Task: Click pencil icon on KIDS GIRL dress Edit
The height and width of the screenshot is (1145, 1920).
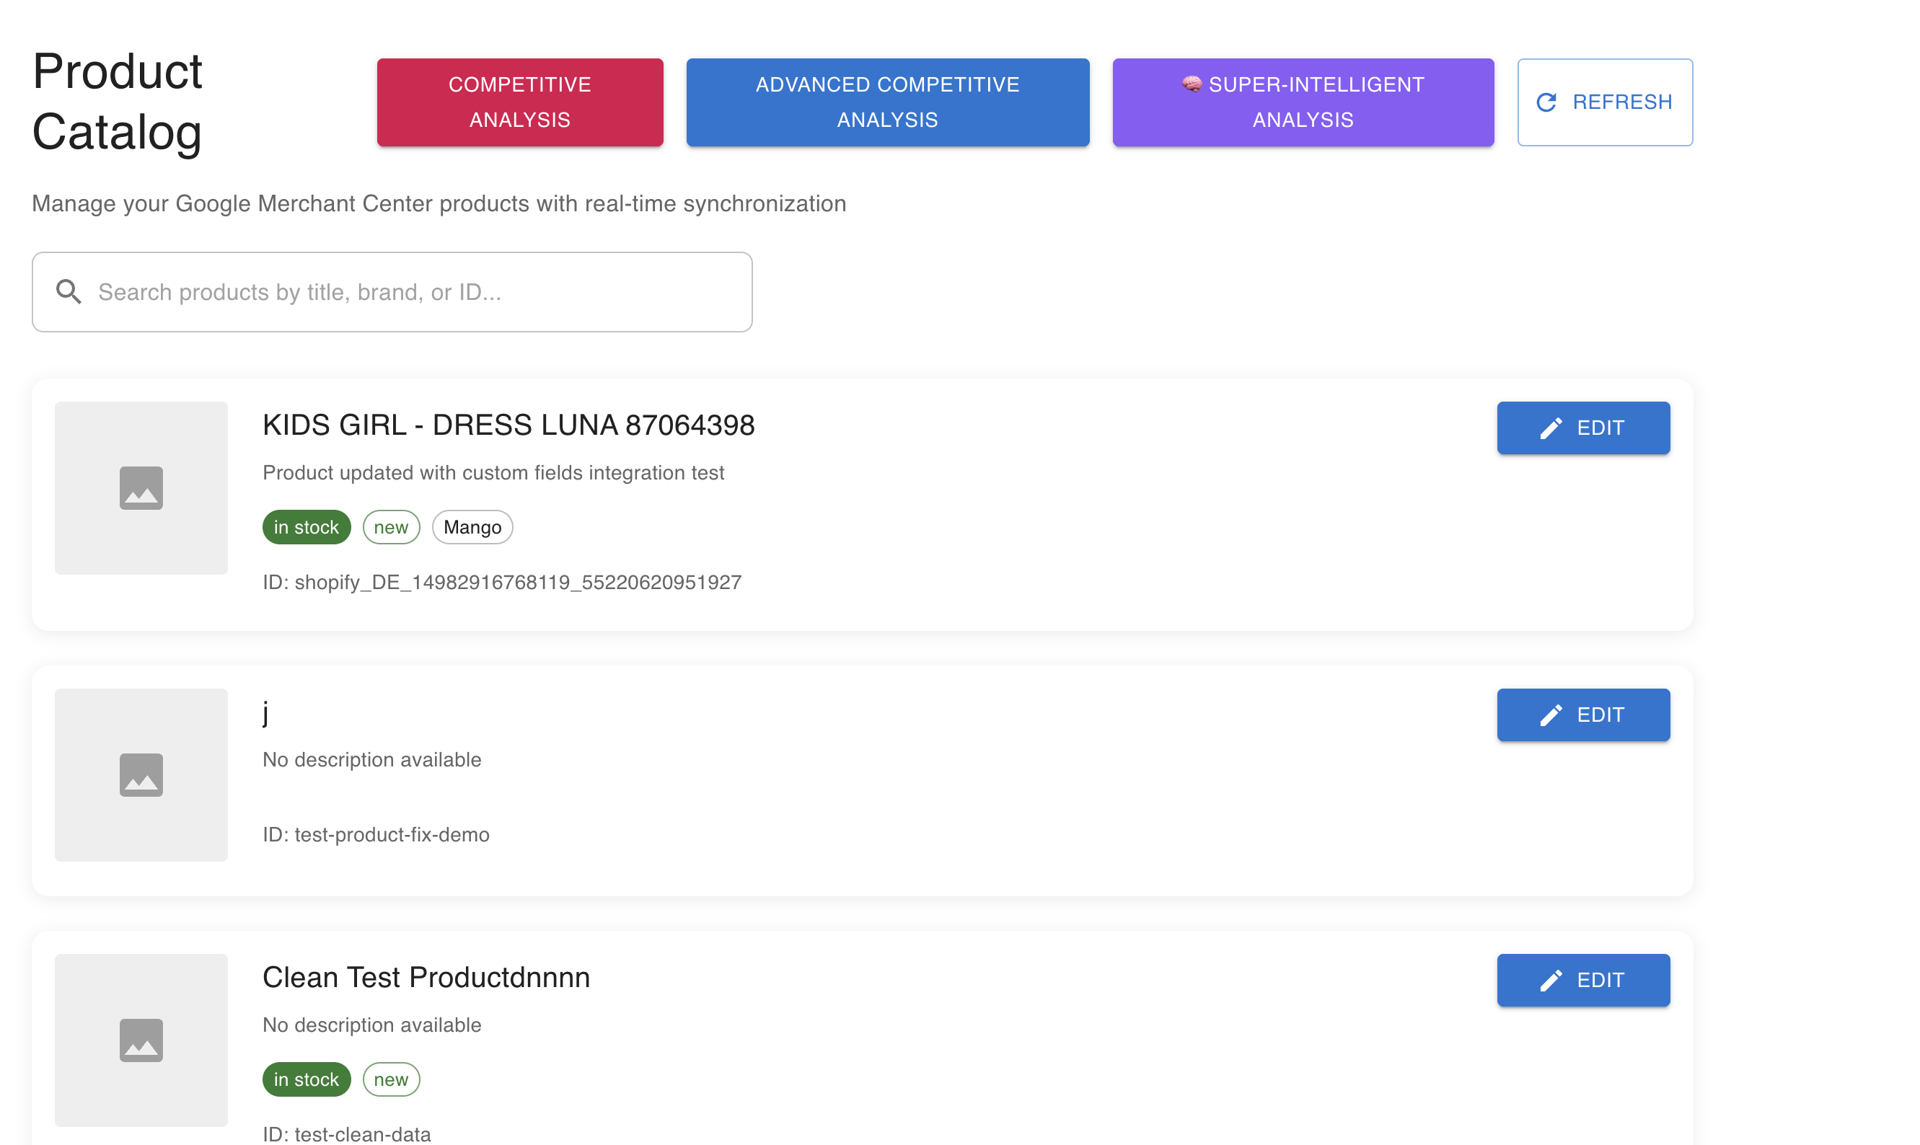Action: pyautogui.click(x=1551, y=428)
